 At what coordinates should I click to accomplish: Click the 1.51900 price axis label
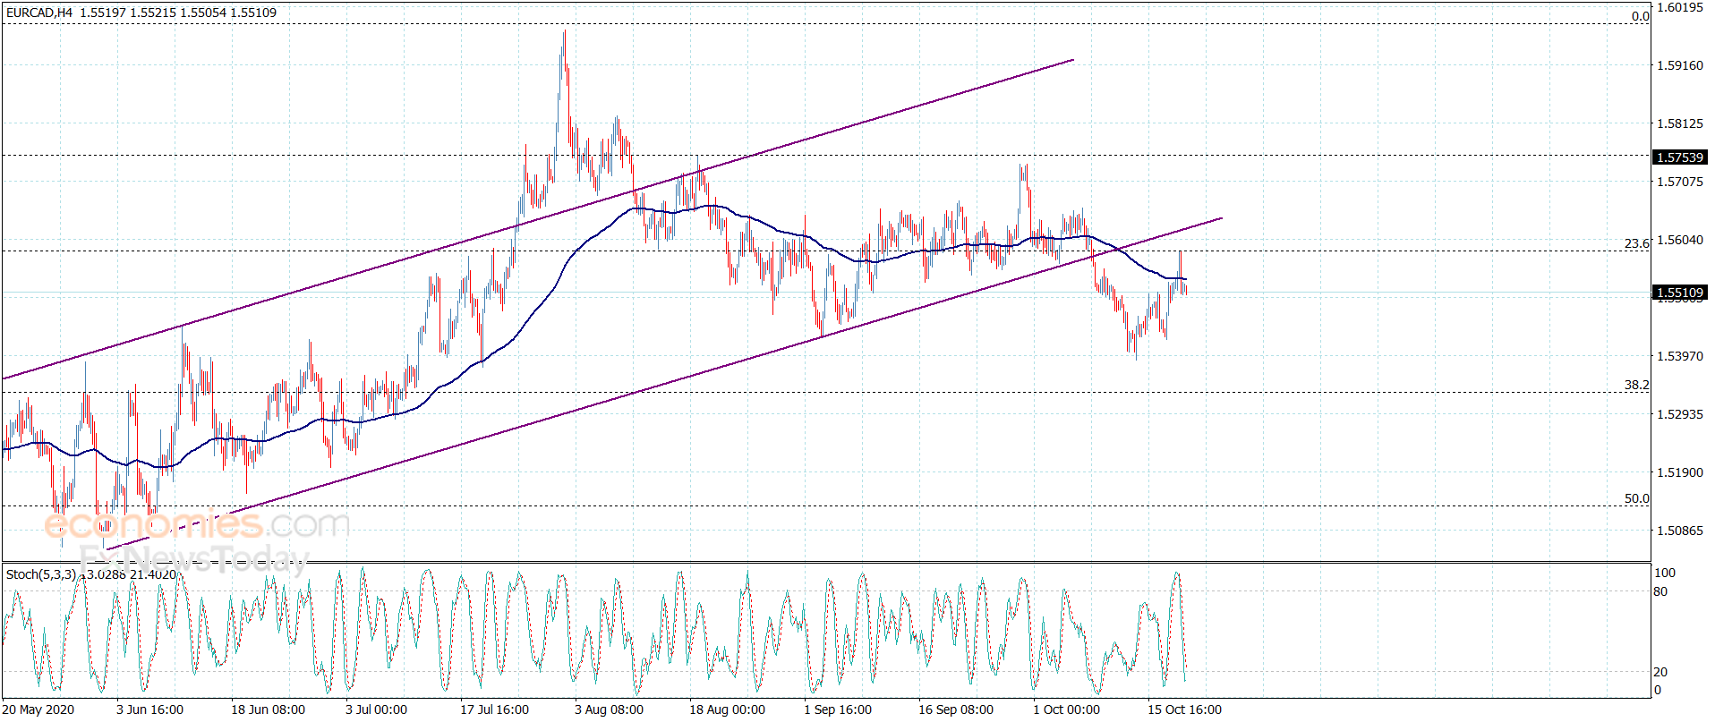pyautogui.click(x=1680, y=472)
